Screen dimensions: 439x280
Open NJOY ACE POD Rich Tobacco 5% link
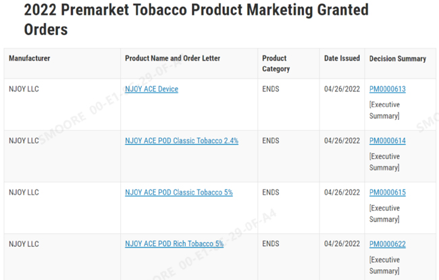pyautogui.click(x=174, y=243)
